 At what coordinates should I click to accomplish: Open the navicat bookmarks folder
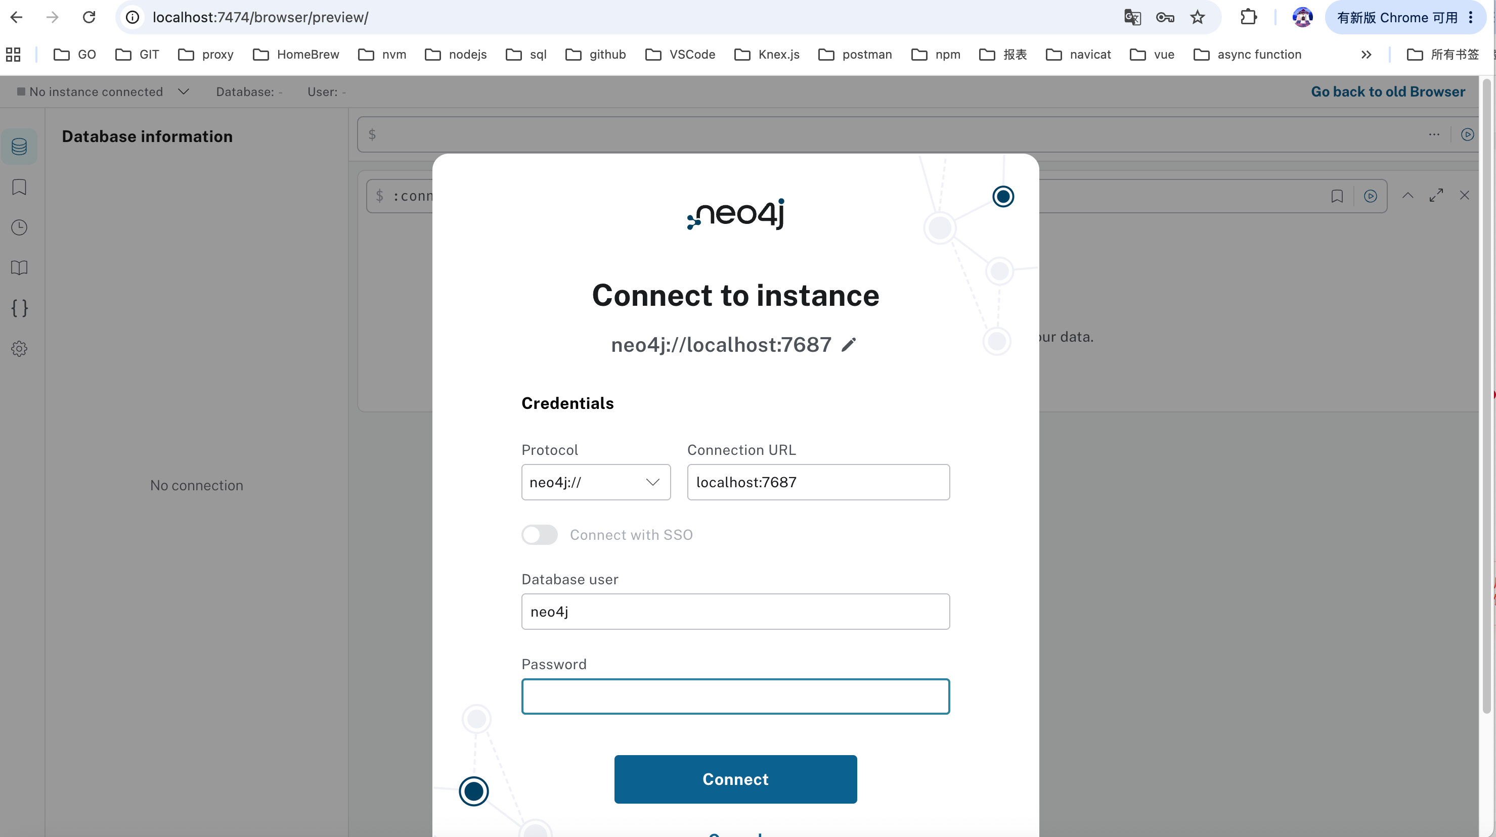tap(1078, 55)
